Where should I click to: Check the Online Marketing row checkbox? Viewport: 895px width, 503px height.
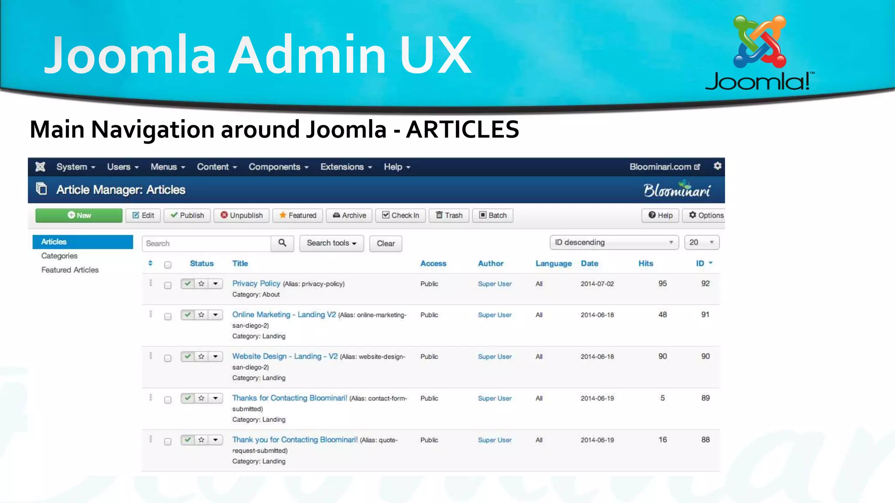(168, 317)
